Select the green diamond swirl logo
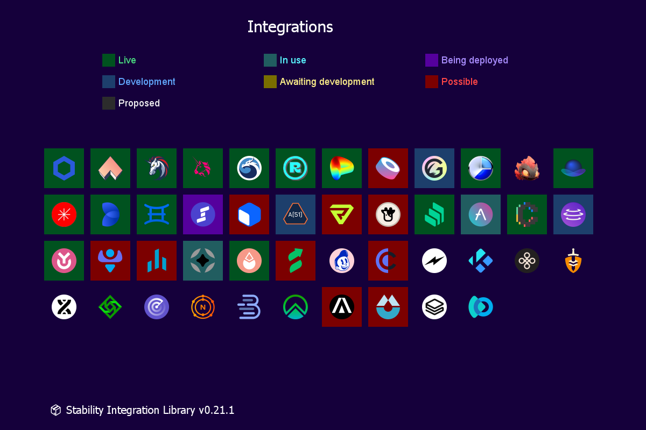 [110, 307]
